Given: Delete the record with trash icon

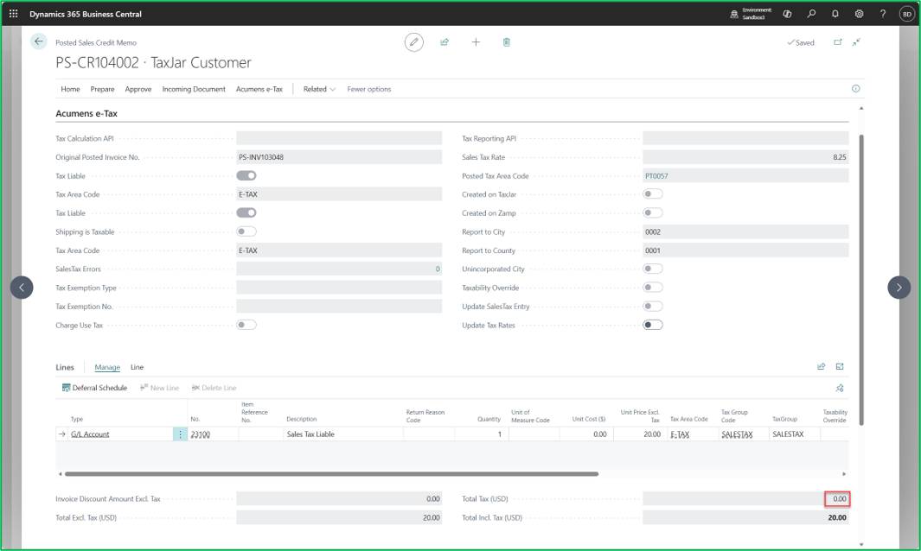Looking at the screenshot, I should tap(506, 42).
